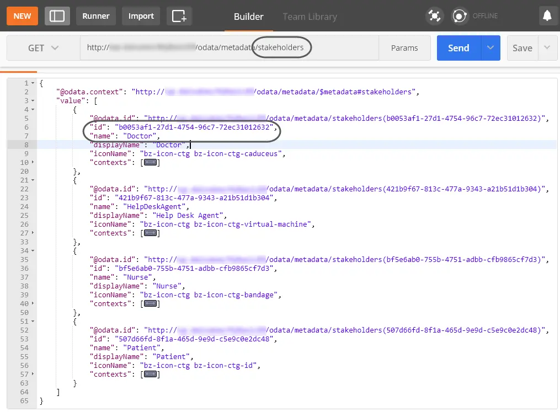
Task: Click the "bz-icon-ctg-bandage" iconName value
Action: click(209, 295)
